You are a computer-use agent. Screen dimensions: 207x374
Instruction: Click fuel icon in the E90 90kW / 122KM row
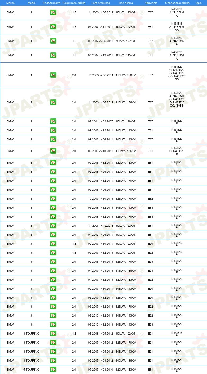point(53,244)
